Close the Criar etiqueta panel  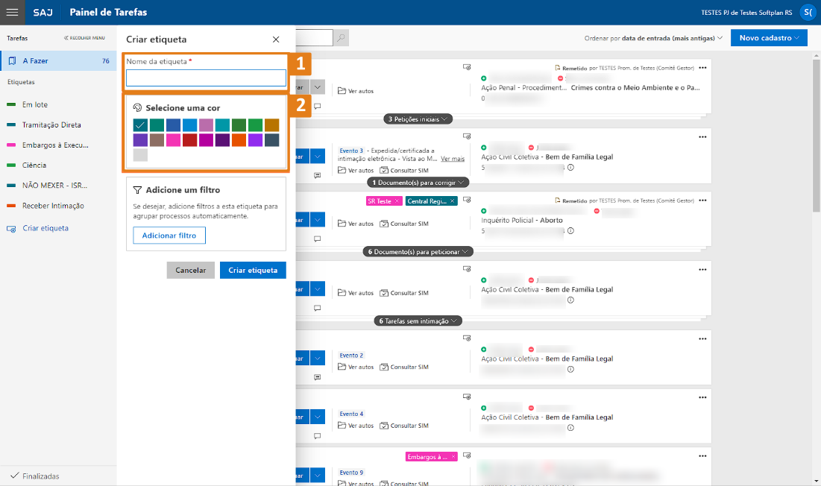point(276,40)
